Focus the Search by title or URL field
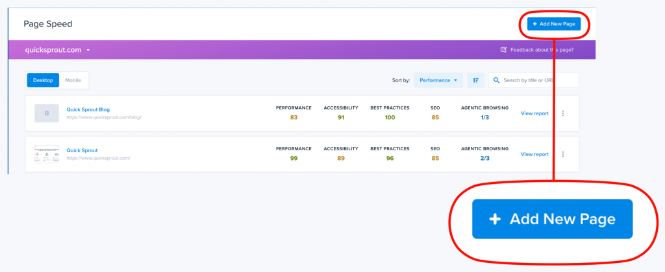 click(534, 80)
